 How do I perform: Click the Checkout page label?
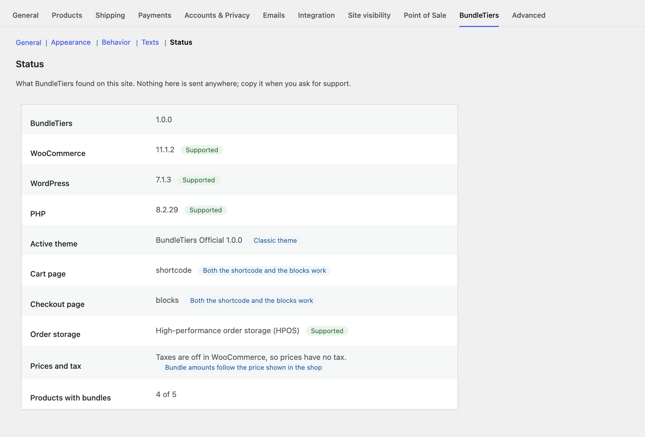point(57,304)
